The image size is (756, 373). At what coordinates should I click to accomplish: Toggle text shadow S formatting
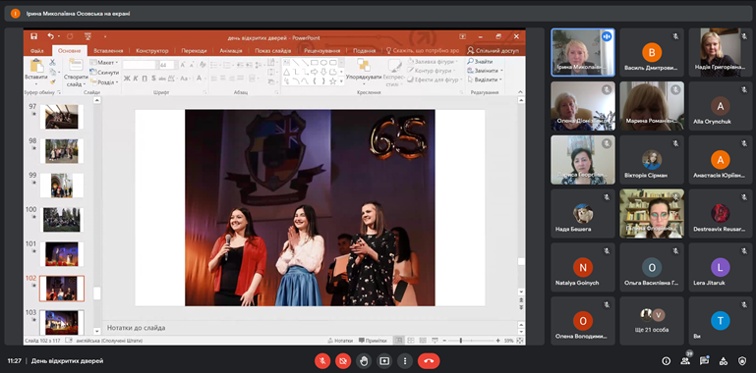pyautogui.click(x=153, y=79)
